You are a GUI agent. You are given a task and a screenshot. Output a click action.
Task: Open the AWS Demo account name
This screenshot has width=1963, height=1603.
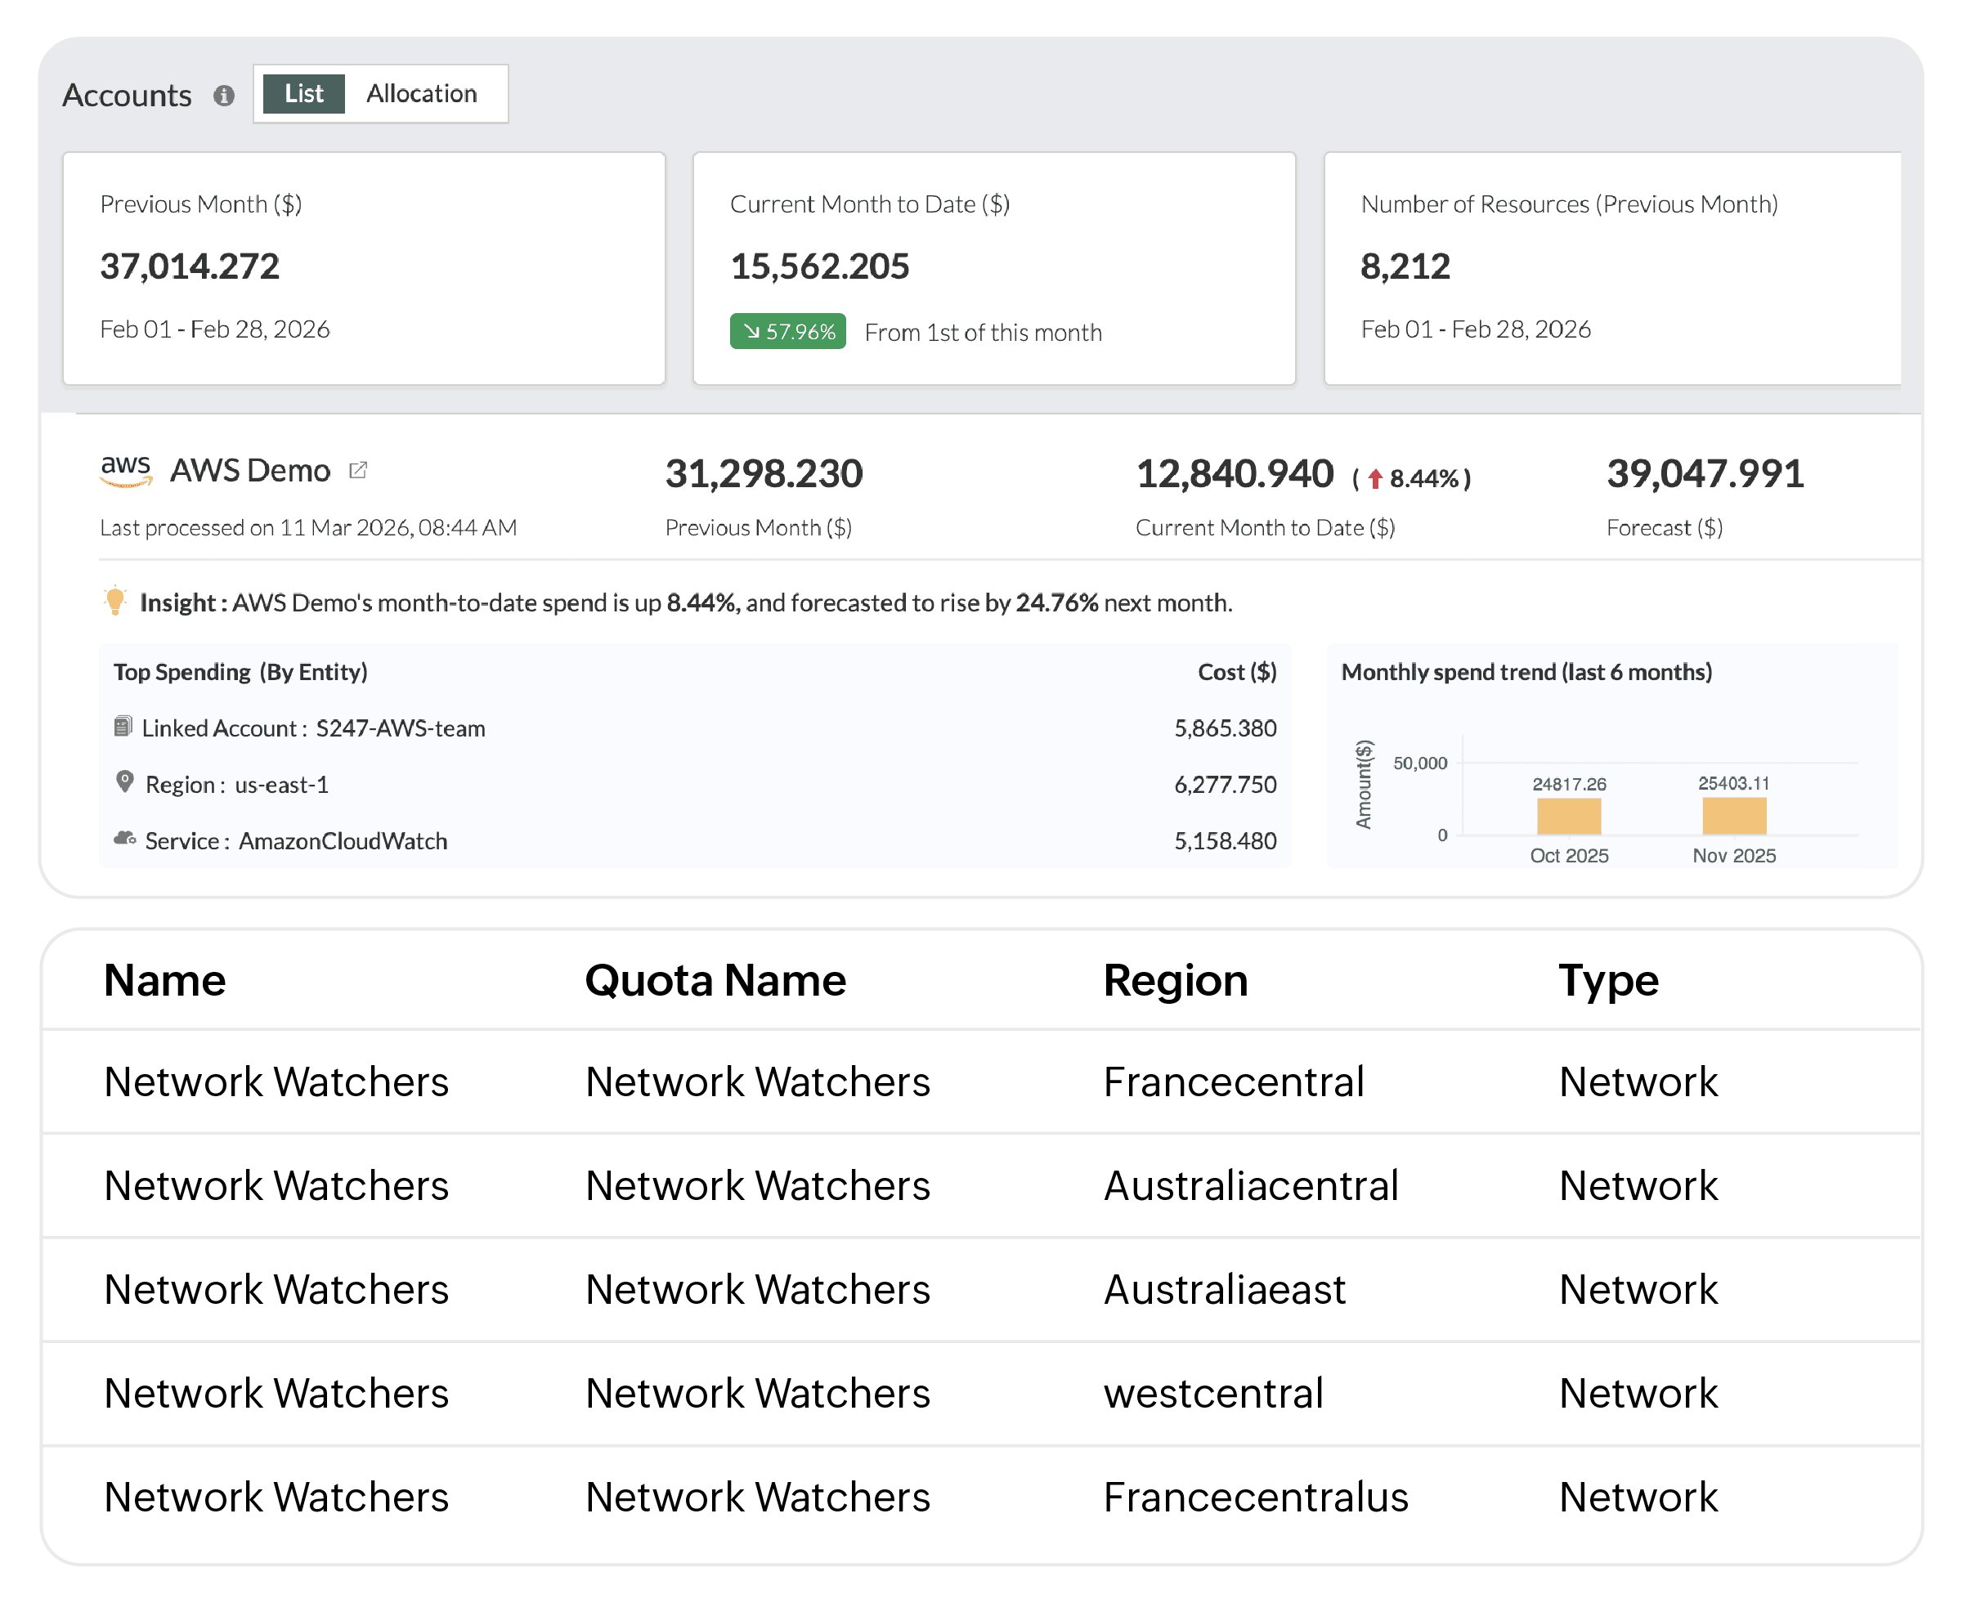click(x=250, y=471)
